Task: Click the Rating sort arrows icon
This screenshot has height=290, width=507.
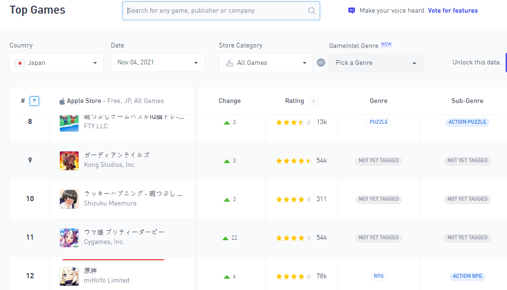Action: coord(314,101)
